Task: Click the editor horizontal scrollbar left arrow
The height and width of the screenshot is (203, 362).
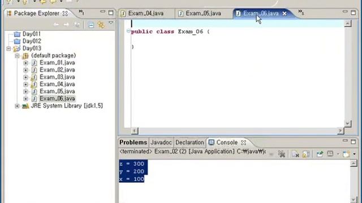Action: click(135, 131)
